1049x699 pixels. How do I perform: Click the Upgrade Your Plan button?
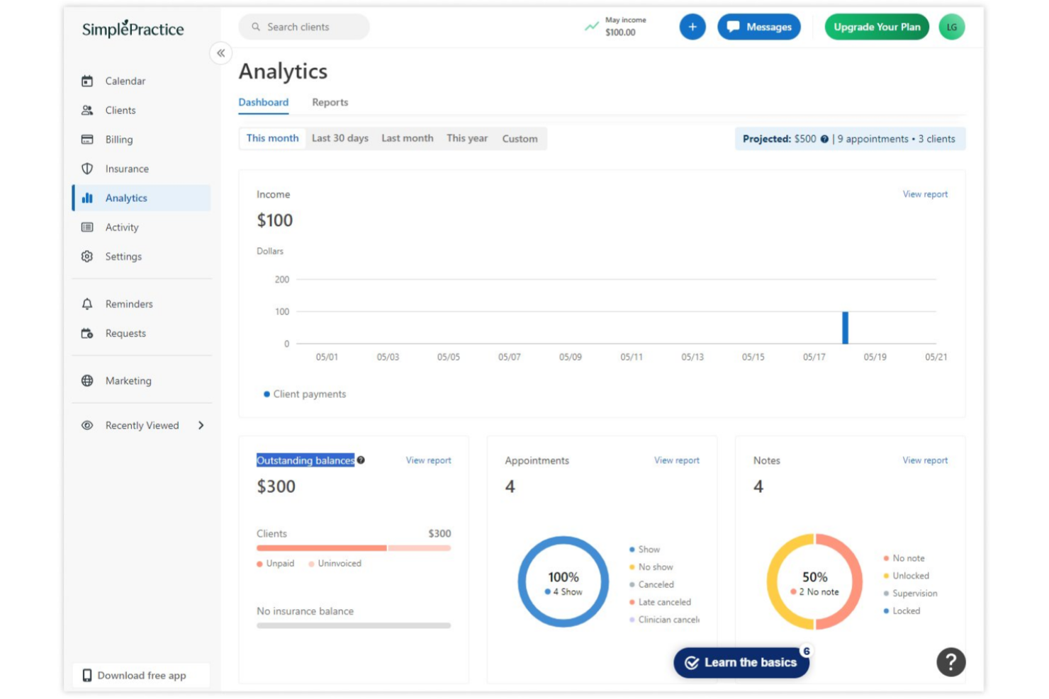click(x=877, y=27)
